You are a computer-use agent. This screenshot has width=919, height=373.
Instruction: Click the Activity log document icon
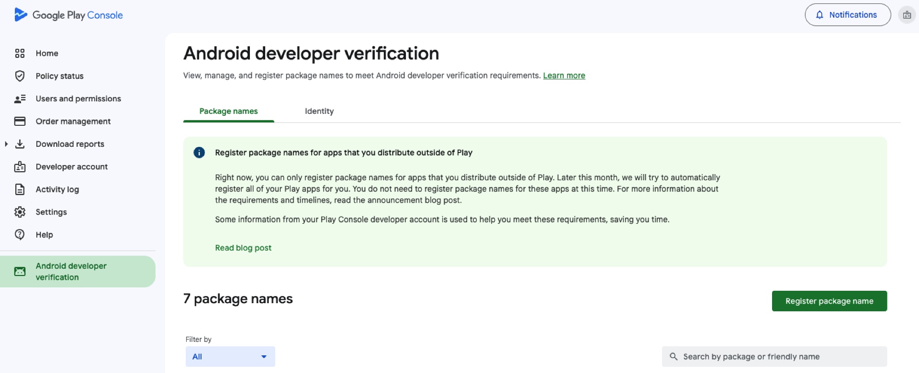point(20,189)
